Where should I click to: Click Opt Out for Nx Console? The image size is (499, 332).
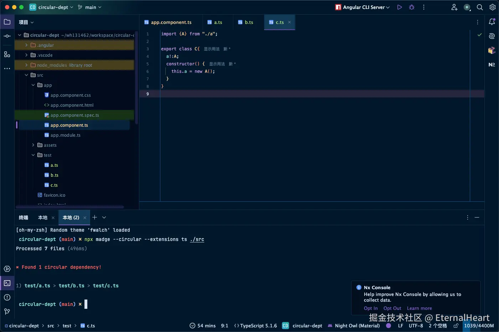tap(392, 308)
